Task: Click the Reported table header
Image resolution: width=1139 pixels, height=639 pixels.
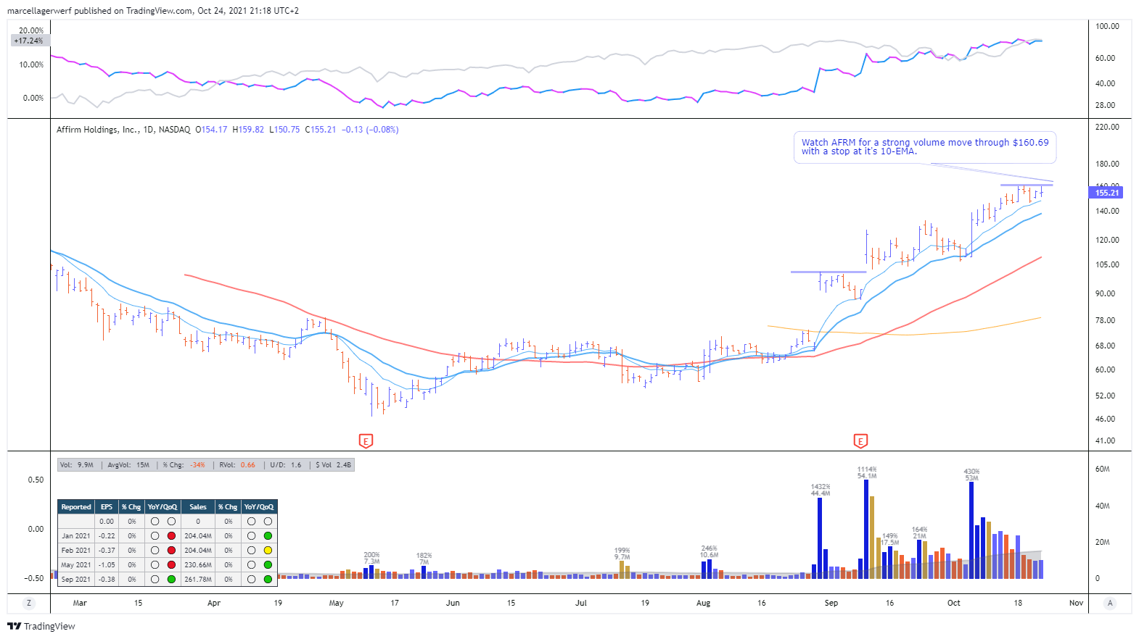Action: pyautogui.click(x=76, y=507)
